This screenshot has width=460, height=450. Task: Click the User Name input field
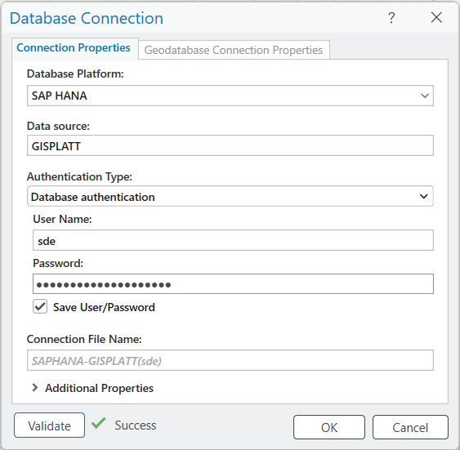click(233, 240)
